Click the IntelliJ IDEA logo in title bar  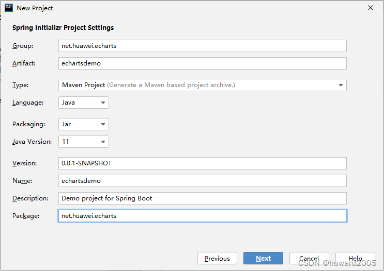[x=9, y=8]
